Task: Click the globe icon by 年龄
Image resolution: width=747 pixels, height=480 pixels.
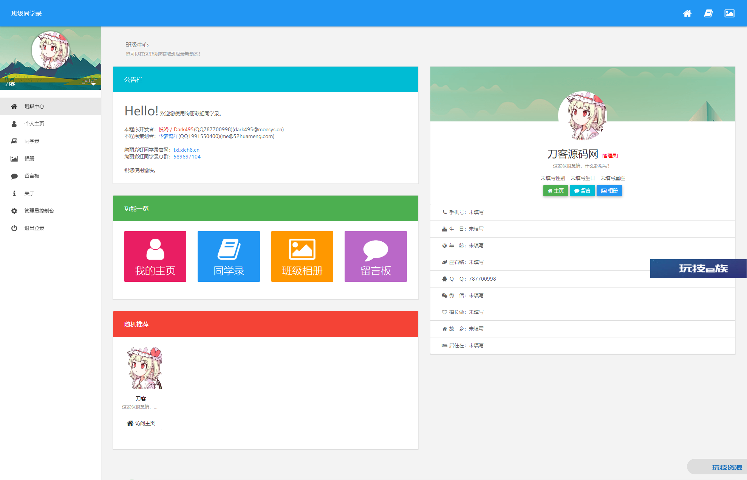Action: (x=444, y=245)
